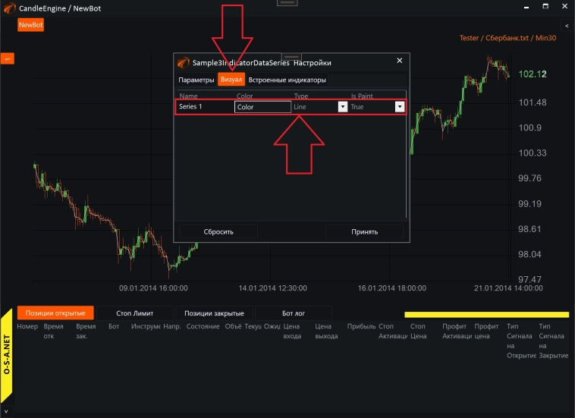Close the Sample3IndicatorDataSeries settings dialog
Screen dimensions: 575x418
400,61
